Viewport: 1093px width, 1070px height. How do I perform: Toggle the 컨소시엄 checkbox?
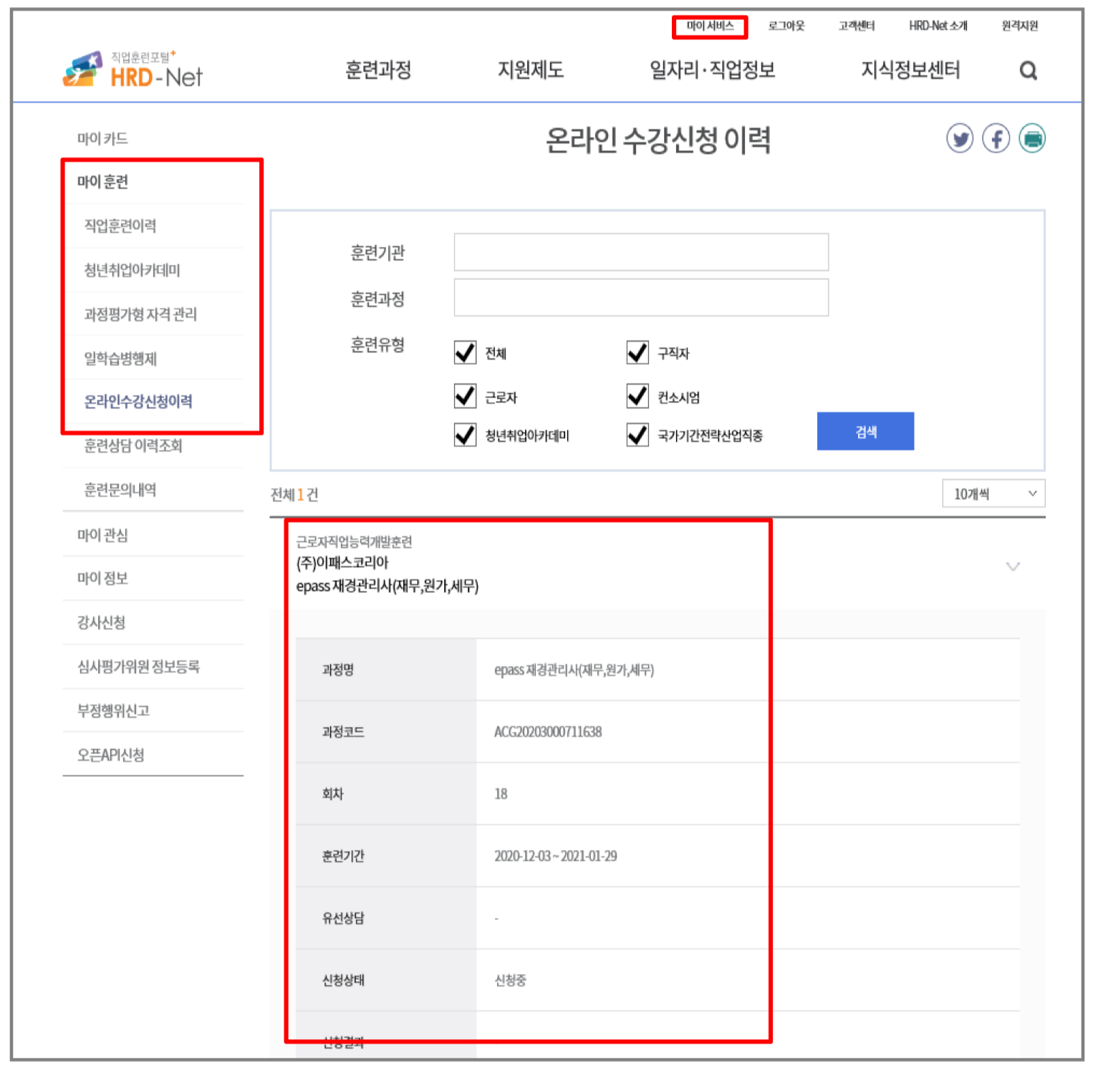(637, 396)
